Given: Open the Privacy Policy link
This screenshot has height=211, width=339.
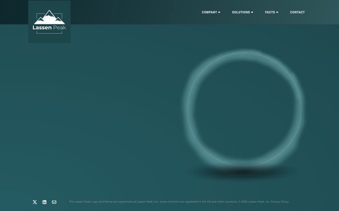Looking at the screenshot, I should [280, 202].
